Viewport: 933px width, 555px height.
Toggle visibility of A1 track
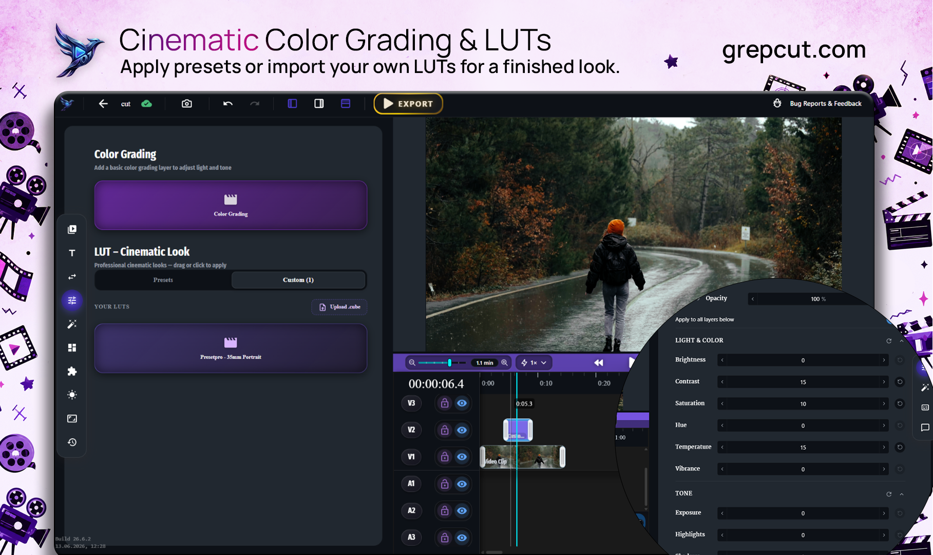(x=462, y=484)
